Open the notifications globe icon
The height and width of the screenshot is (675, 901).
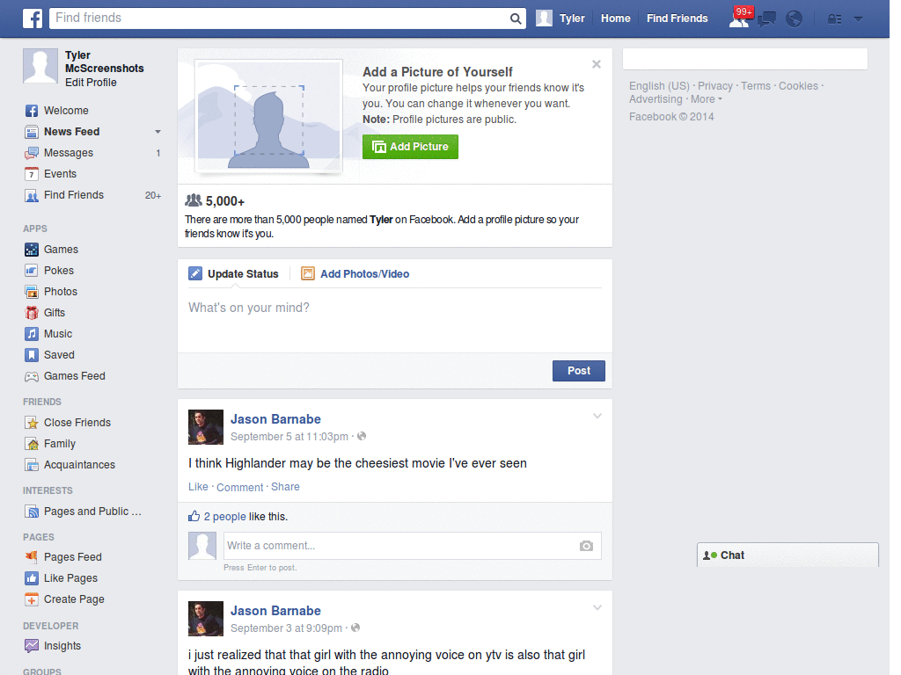point(794,19)
